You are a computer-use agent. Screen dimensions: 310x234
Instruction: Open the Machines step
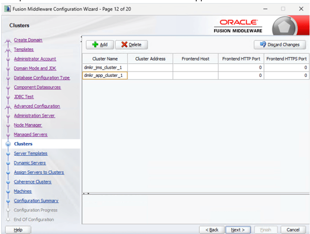point(23,192)
